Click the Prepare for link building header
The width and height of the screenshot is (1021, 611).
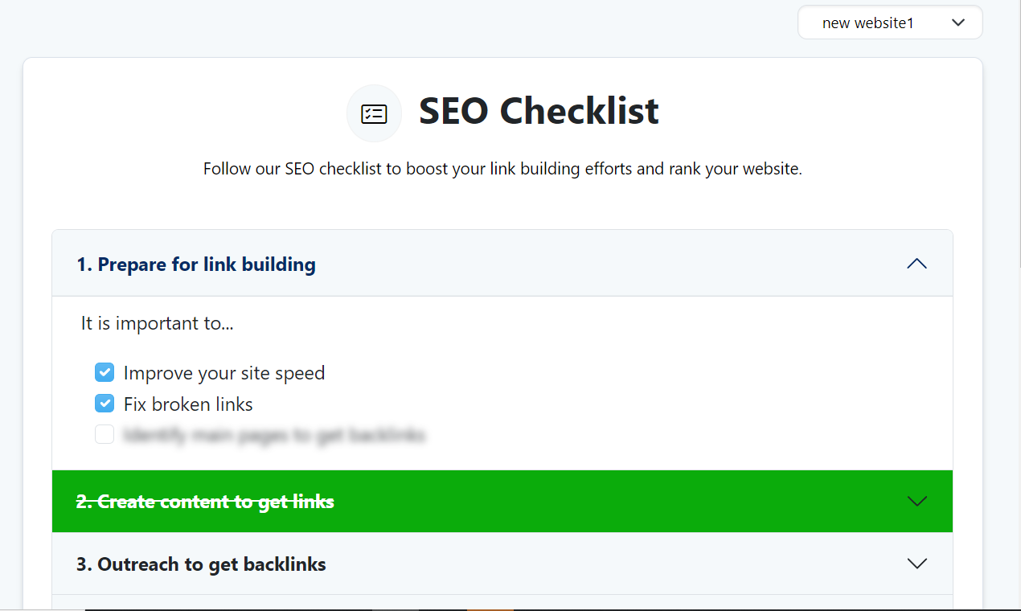(502, 264)
